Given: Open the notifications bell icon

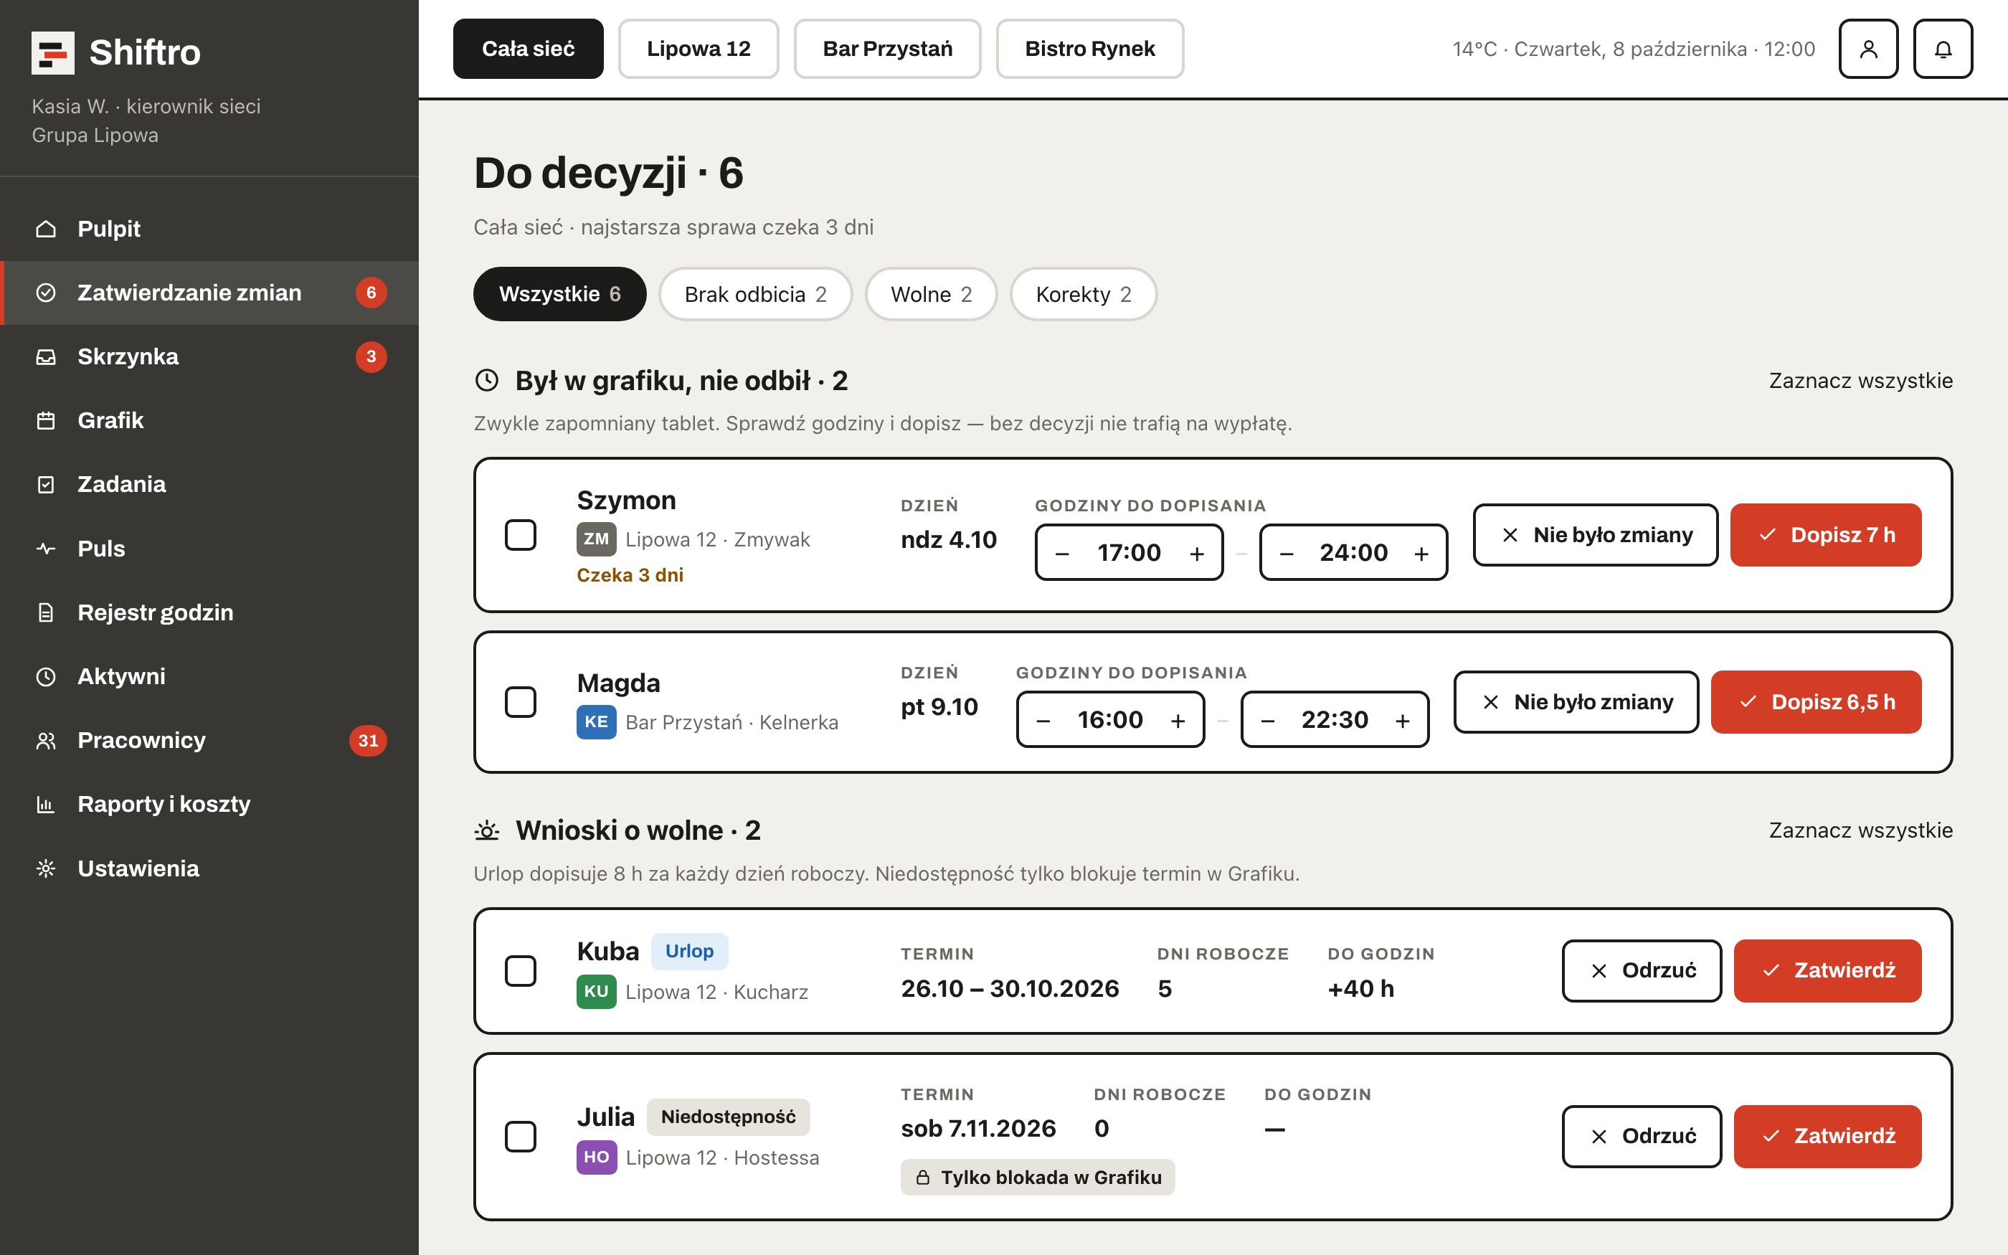Looking at the screenshot, I should coord(1943,49).
